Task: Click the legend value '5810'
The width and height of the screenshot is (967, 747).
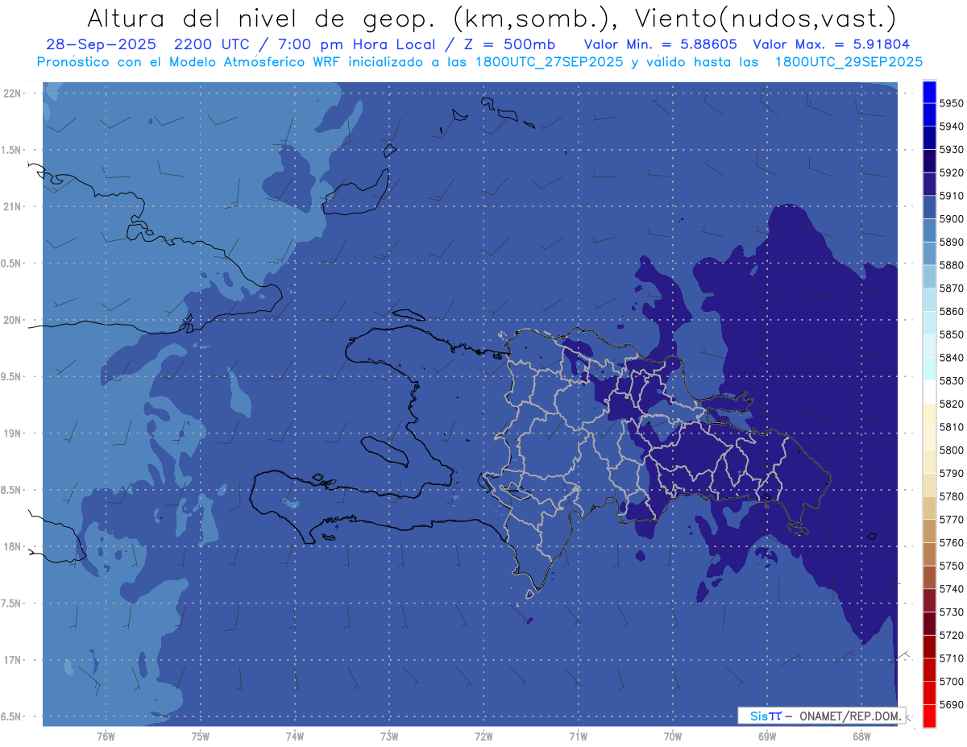Action: [952, 427]
